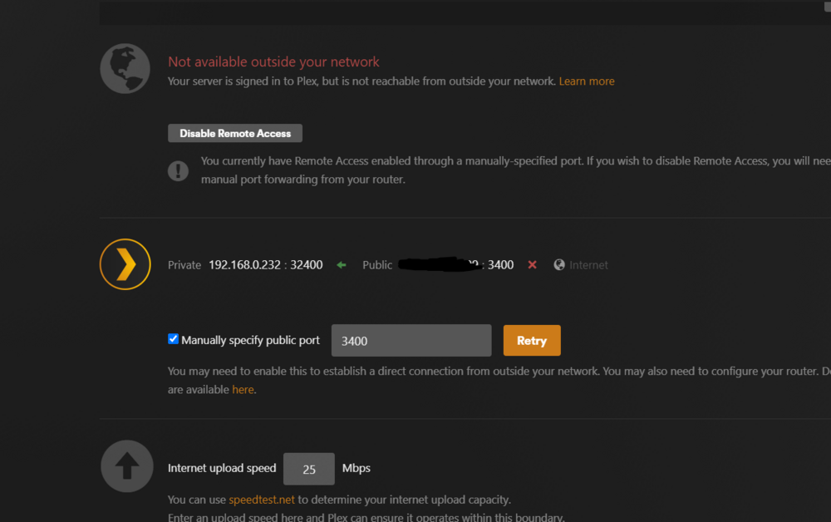Click the 'Private' label text
The height and width of the screenshot is (522, 831).
(x=184, y=265)
